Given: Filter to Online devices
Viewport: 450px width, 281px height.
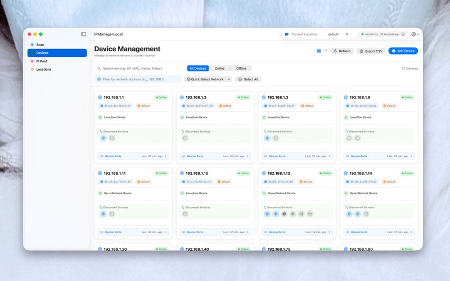Looking at the screenshot, I should pyautogui.click(x=219, y=69).
